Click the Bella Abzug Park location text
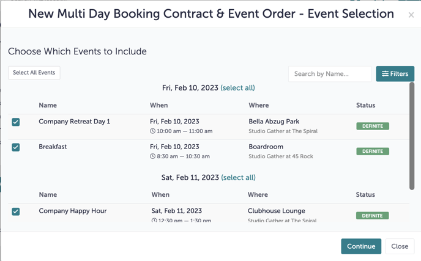Viewport: 421px width, 261px height. coord(274,122)
